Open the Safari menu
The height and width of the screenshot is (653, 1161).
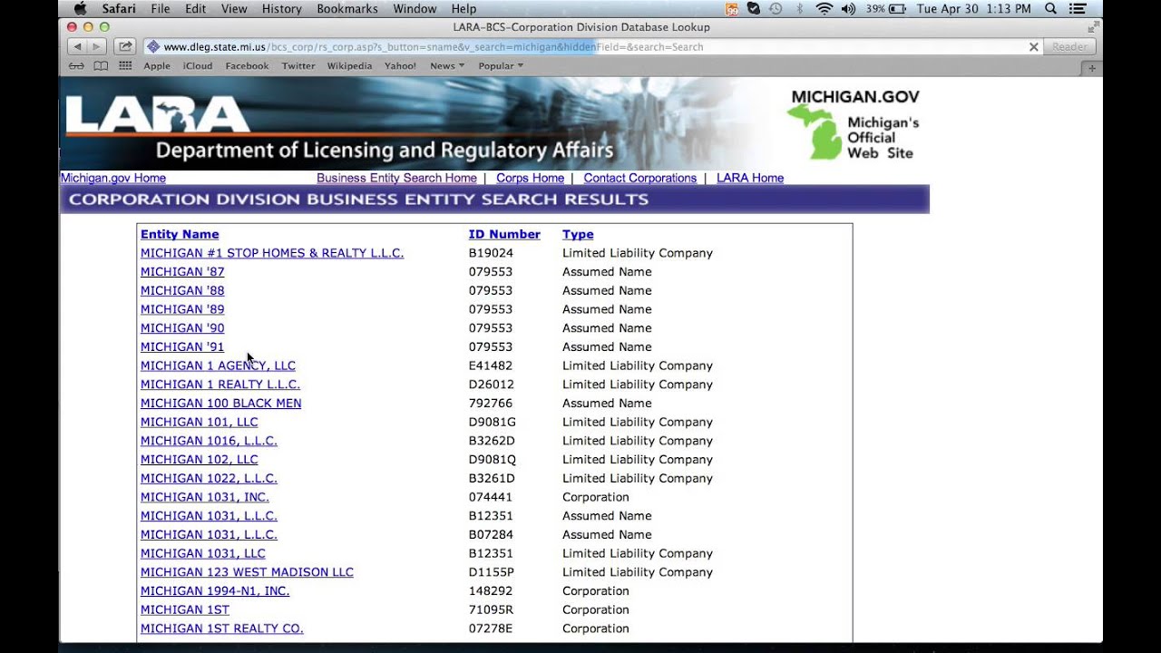(119, 9)
